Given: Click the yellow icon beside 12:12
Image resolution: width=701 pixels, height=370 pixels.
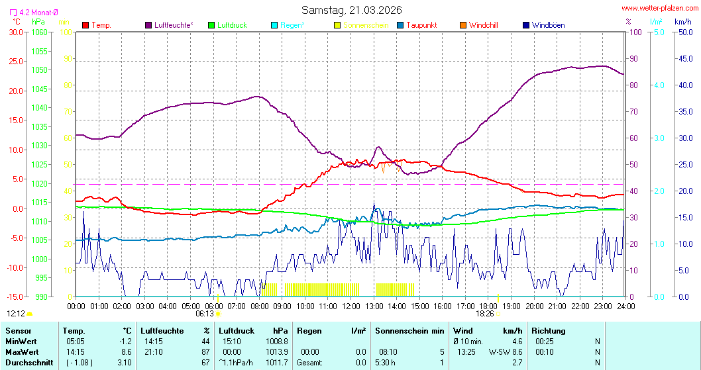Looking at the screenshot, I should [29, 314].
